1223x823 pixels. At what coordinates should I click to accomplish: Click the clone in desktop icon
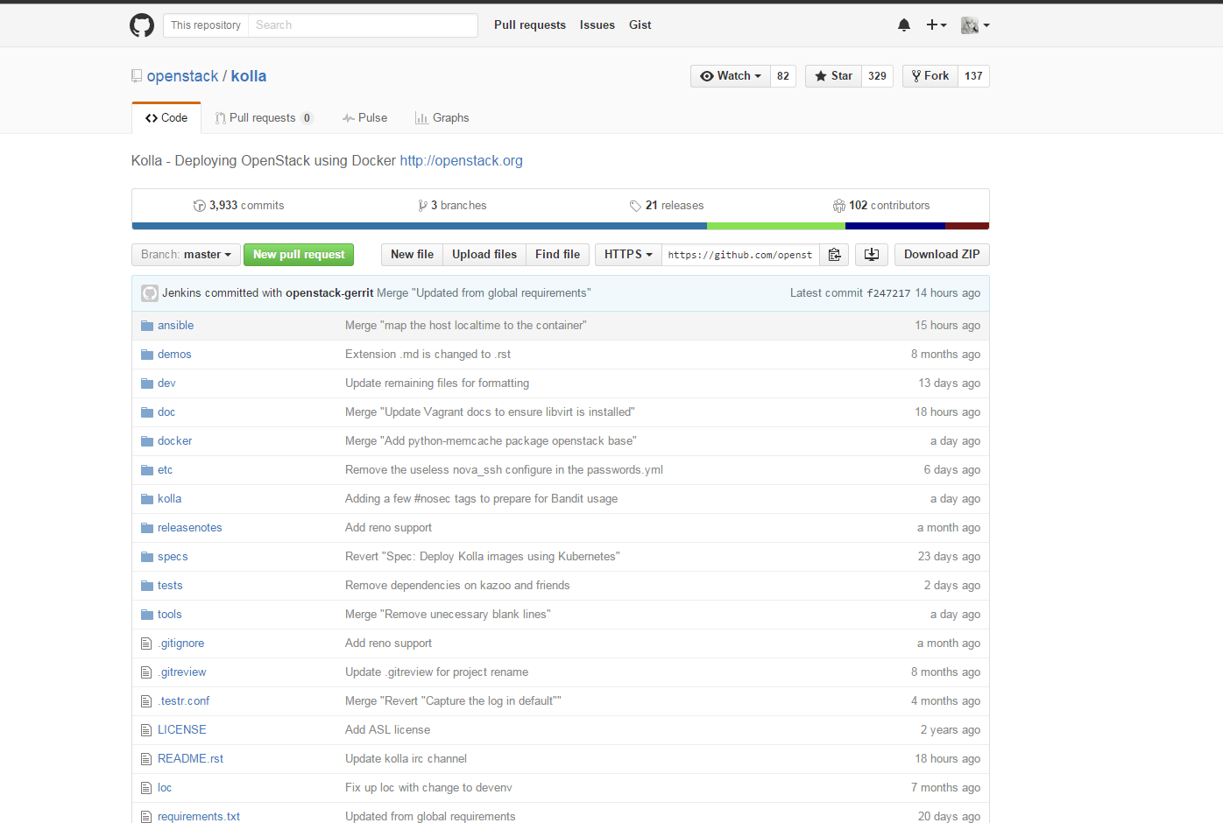click(x=872, y=255)
